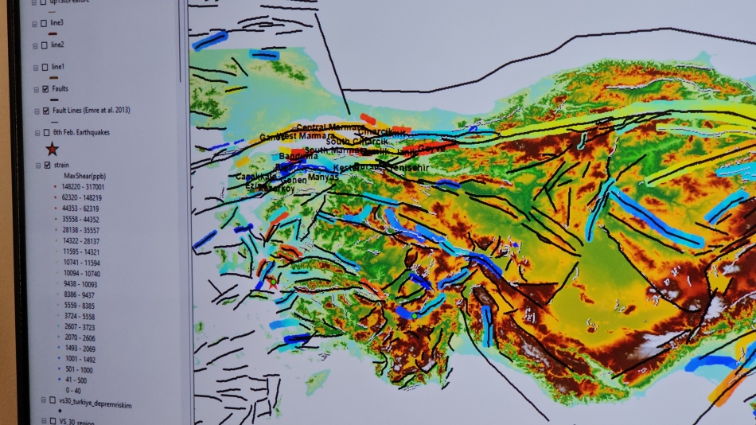Uncheck the Faults layer

45,89
